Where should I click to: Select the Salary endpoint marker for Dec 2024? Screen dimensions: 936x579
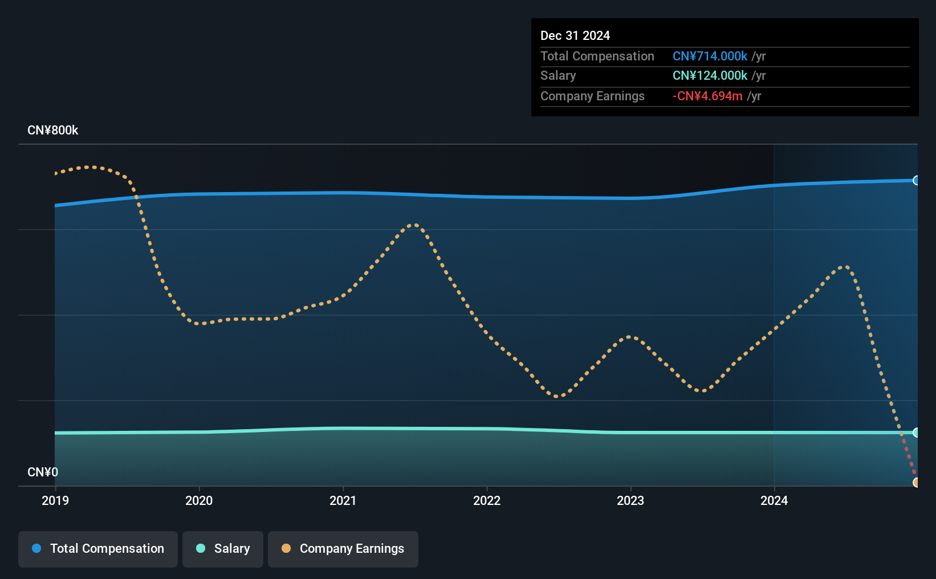click(x=917, y=433)
